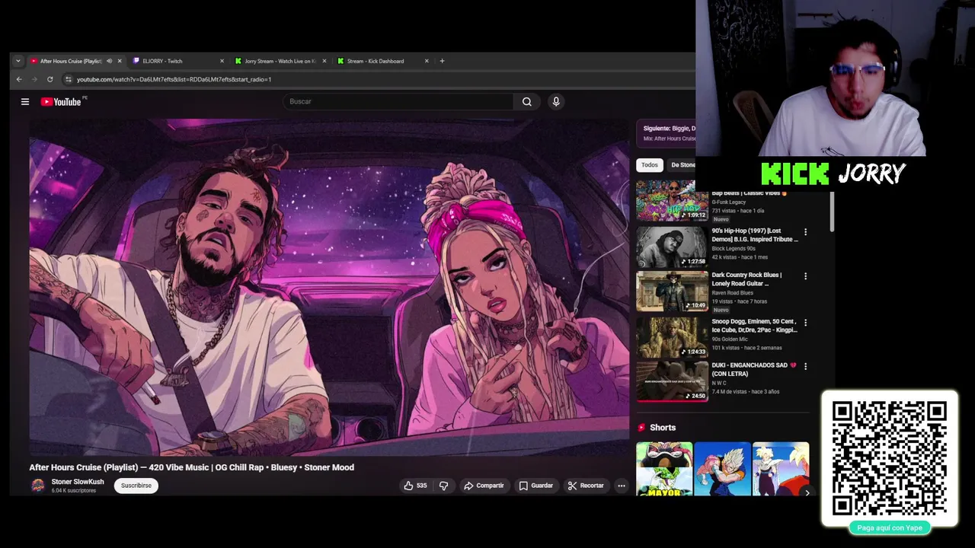Viewport: 975px width, 548px height.
Task: Open options for DUKI ENGANCHADOS SAD
Action: tap(805, 366)
